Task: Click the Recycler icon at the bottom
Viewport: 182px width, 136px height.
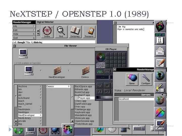Action: [x=18, y=131]
